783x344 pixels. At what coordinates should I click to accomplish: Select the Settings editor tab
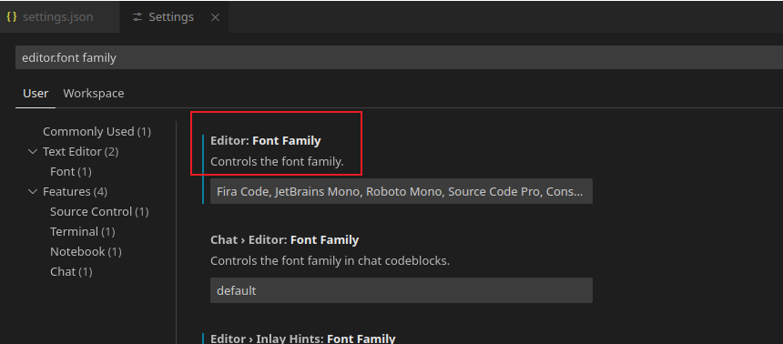174,17
